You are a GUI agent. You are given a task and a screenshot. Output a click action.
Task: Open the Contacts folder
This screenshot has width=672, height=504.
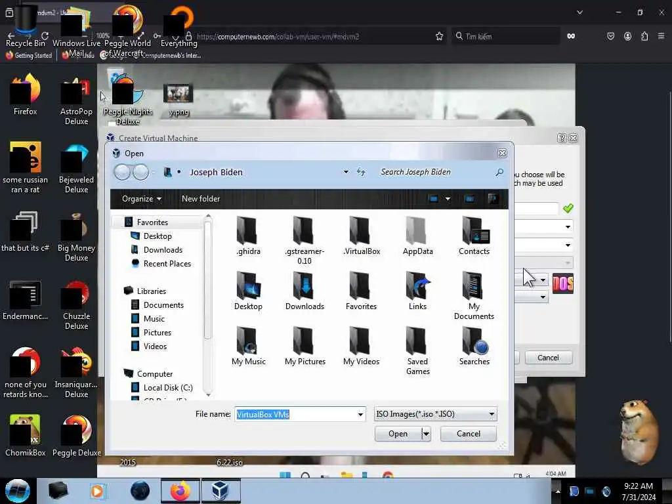(474, 236)
